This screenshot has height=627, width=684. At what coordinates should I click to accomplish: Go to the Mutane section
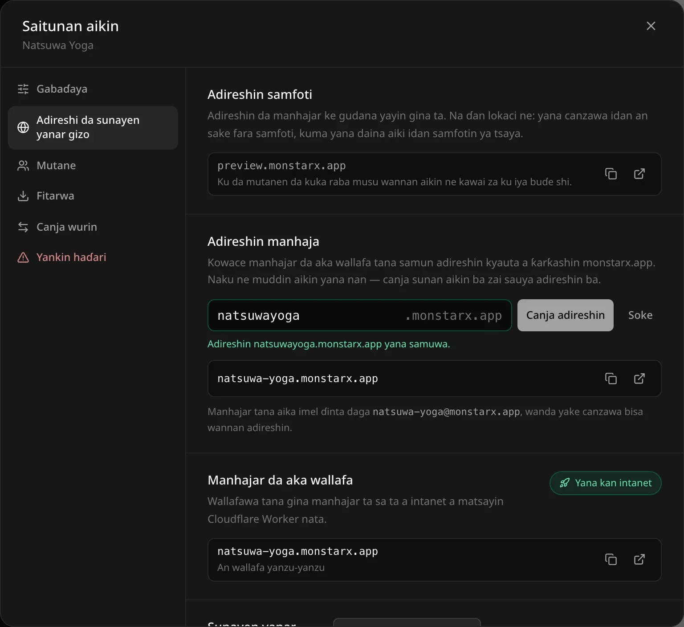point(93,166)
